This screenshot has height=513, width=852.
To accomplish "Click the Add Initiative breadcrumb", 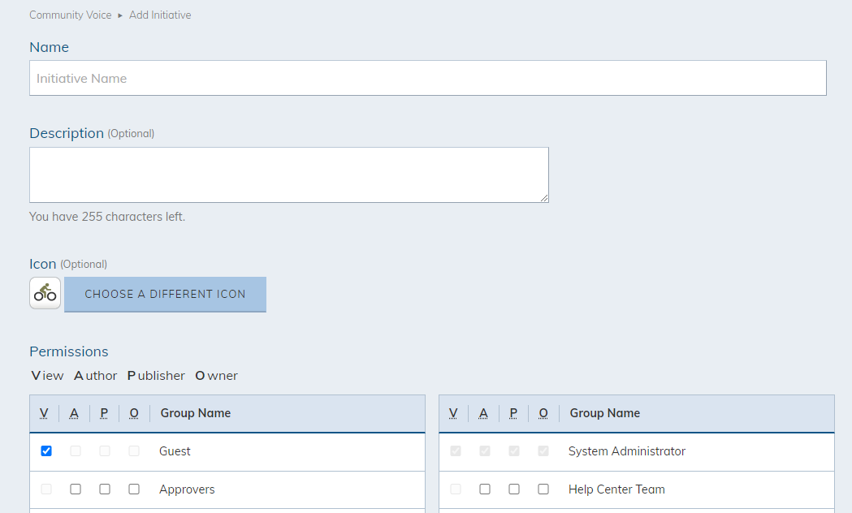I will pos(160,15).
